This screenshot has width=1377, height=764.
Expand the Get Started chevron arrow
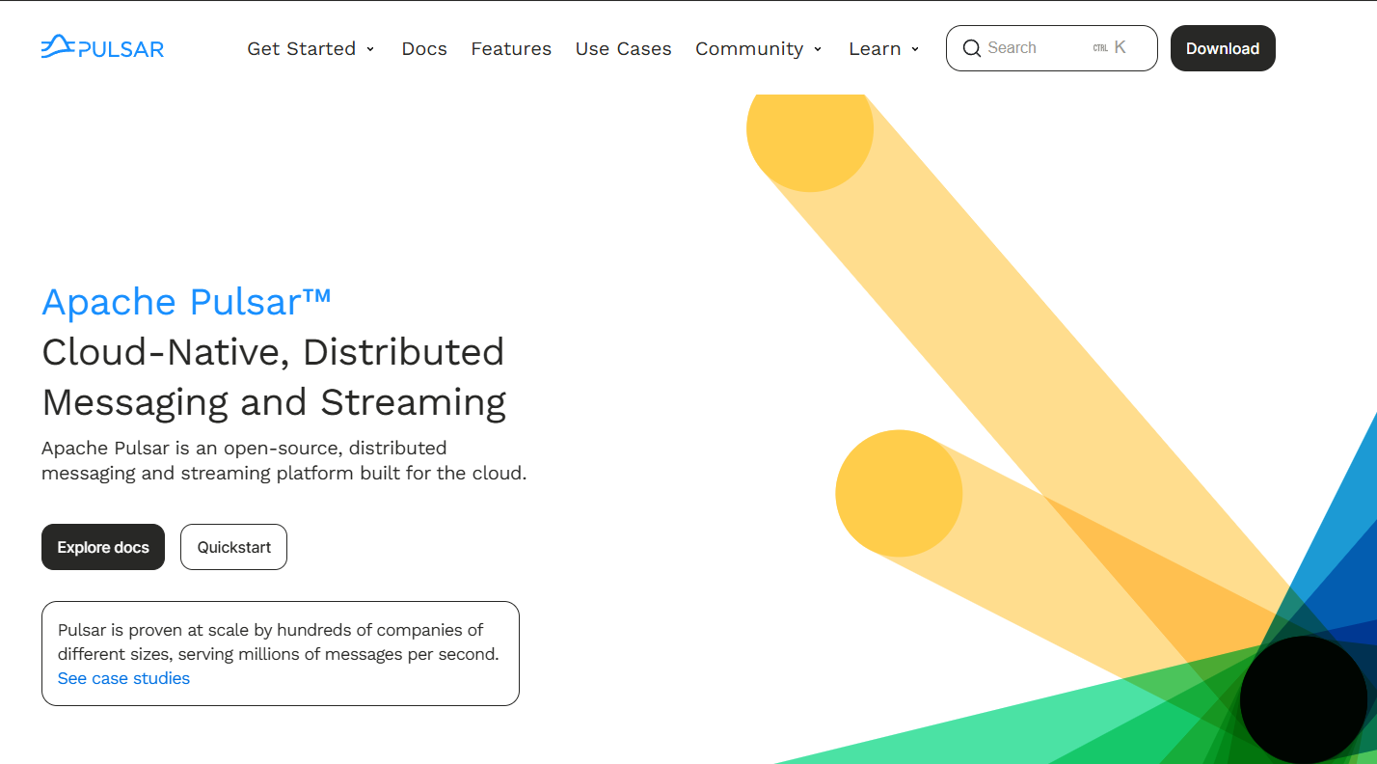(370, 49)
